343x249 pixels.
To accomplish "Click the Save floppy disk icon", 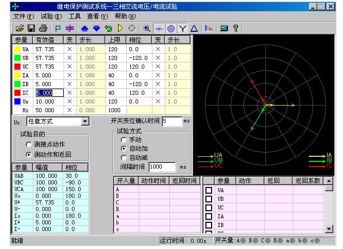I will pyautogui.click(x=31, y=28).
